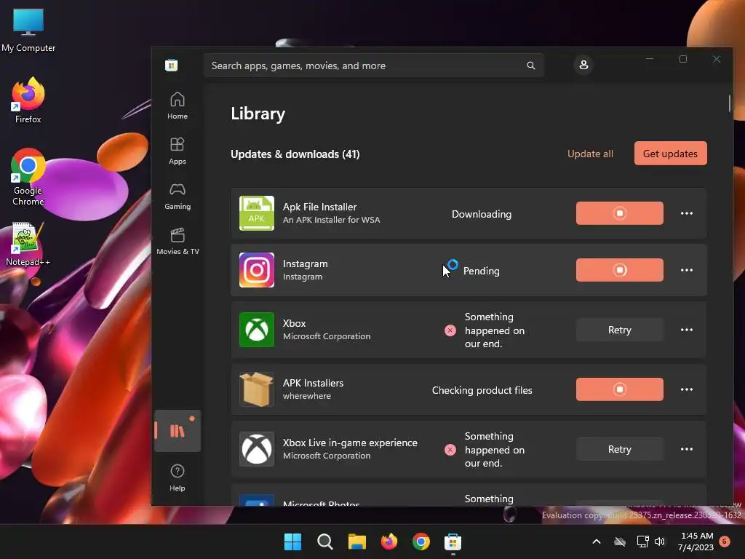Open more options for APK Installers
The image size is (745, 559).
686,389
